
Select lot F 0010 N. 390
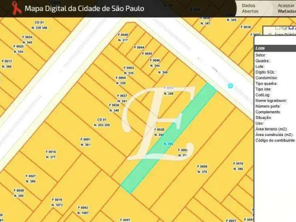point(238,166)
